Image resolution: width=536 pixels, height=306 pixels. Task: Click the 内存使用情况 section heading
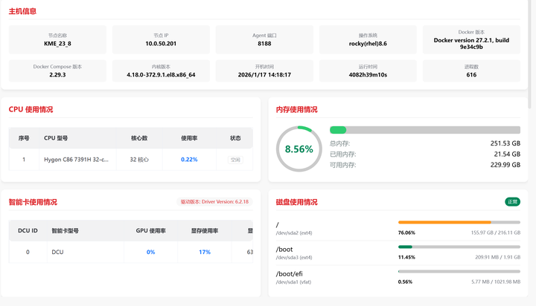click(297, 109)
